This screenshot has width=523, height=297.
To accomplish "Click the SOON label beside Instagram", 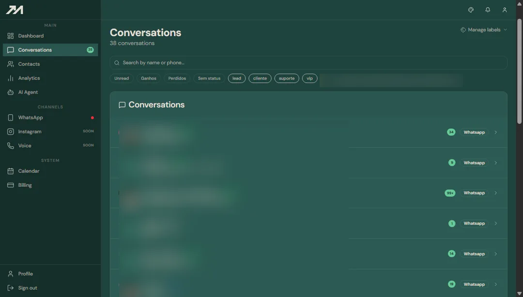I will point(88,131).
